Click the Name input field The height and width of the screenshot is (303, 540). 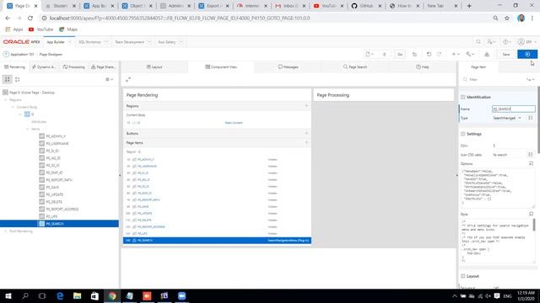514,109
